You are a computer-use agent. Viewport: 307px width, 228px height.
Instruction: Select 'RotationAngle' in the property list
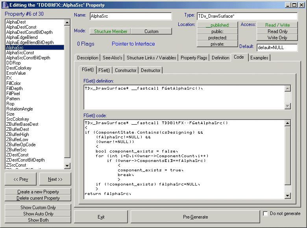(x=20, y=109)
